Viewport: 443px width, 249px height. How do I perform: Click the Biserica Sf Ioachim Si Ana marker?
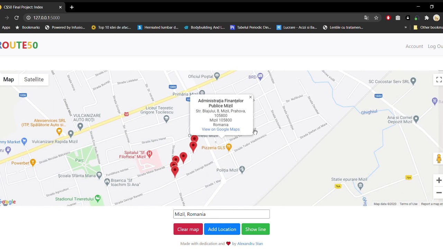click(x=107, y=181)
